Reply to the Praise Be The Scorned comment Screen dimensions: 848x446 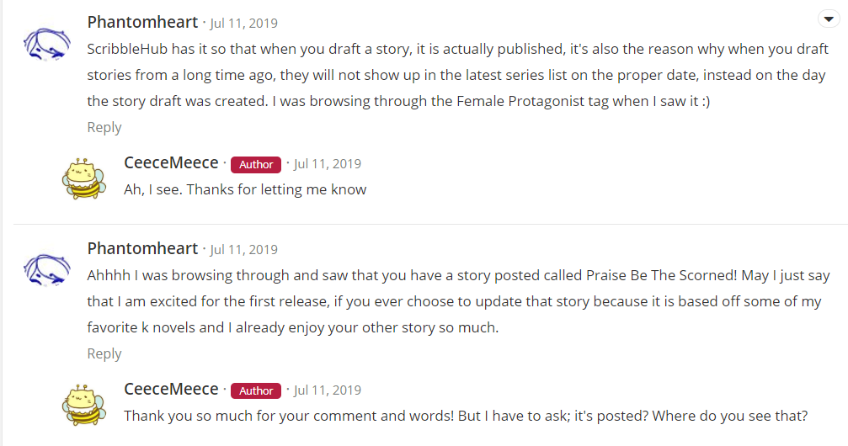point(104,353)
